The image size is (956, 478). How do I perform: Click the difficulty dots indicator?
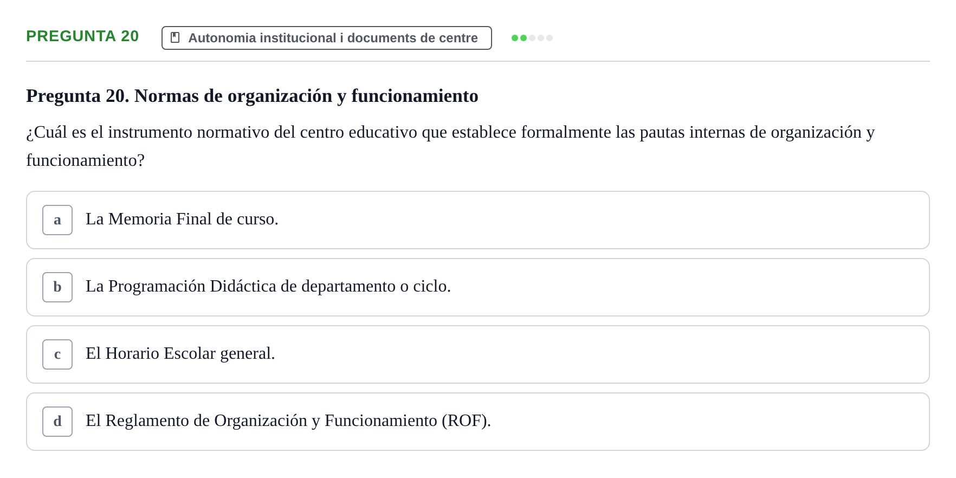point(532,38)
